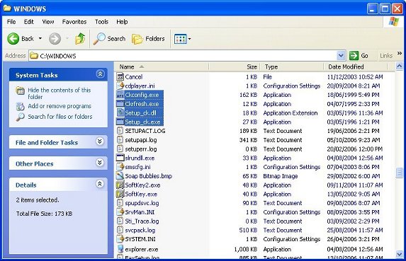Screen dimensions: 406x261
Task: Expand the Other Places panel
Action: [100, 163]
